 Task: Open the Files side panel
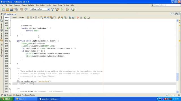click(1, 19)
